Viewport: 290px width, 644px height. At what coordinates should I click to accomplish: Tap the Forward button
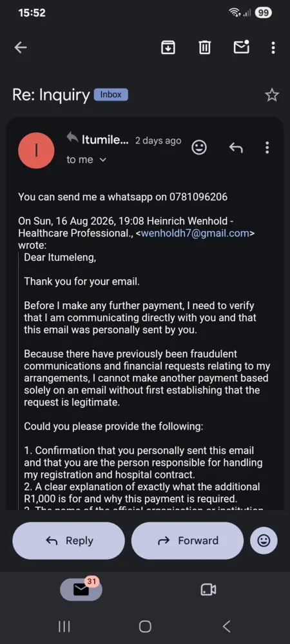click(x=188, y=540)
